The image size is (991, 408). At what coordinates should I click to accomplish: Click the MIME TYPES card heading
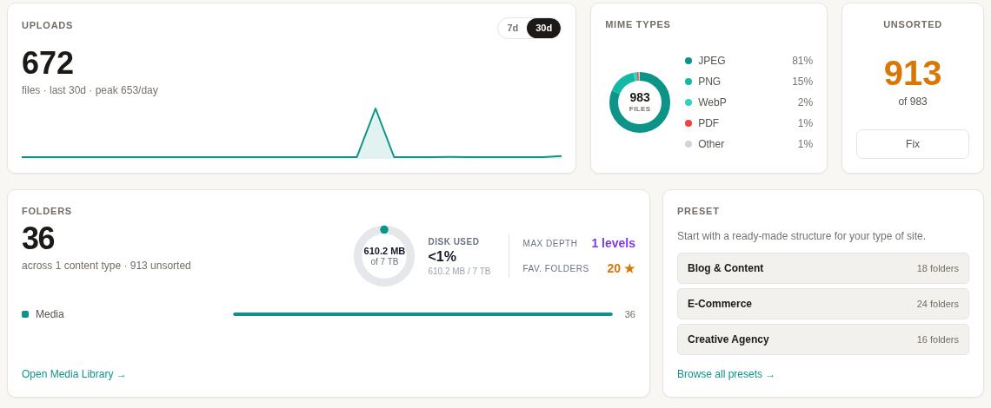pos(638,24)
